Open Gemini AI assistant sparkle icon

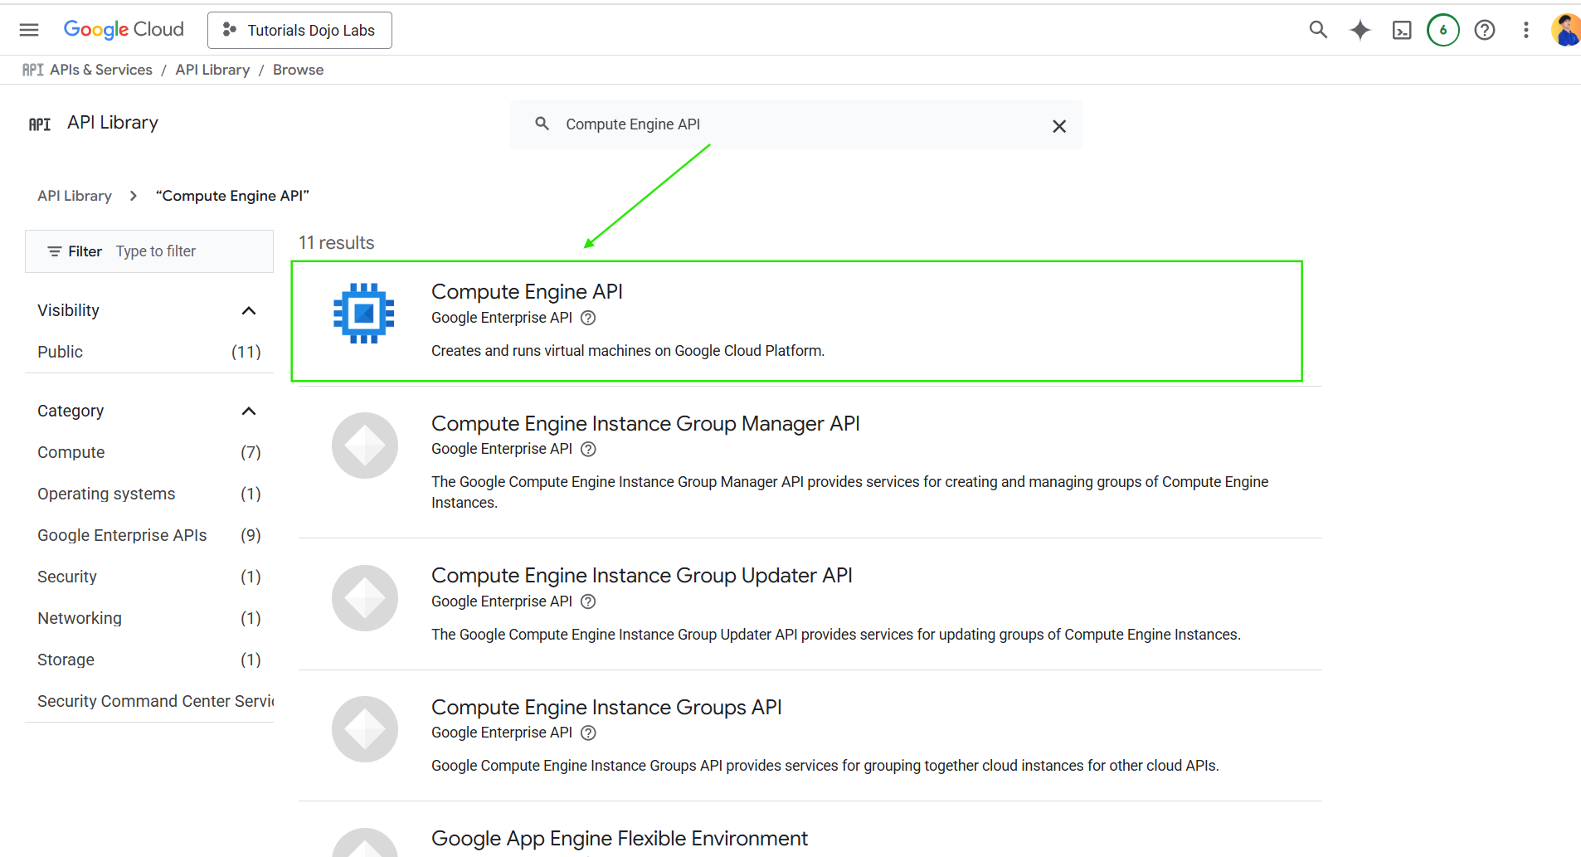1360,30
